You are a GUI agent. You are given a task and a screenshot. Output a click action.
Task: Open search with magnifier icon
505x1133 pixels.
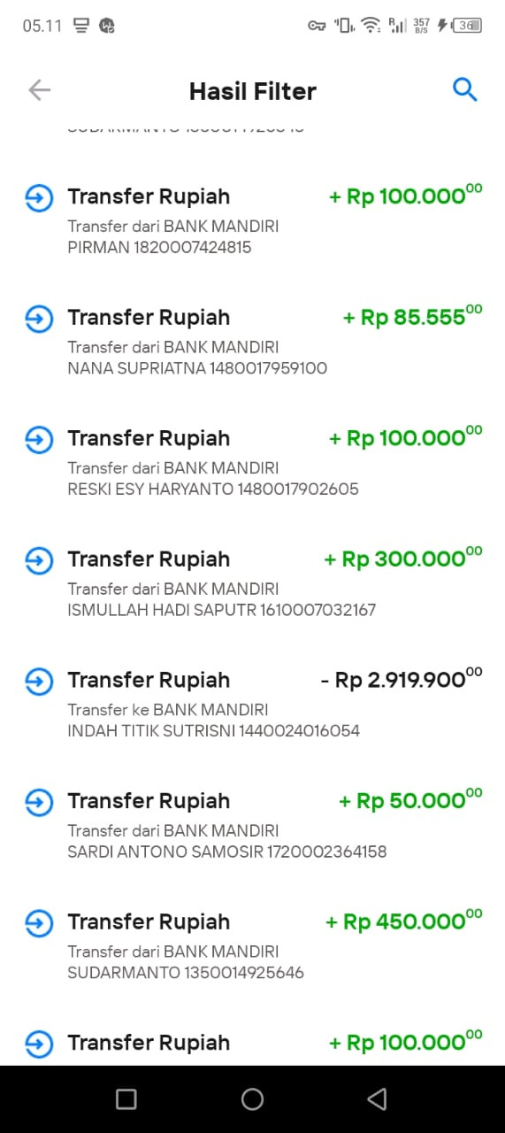[464, 89]
